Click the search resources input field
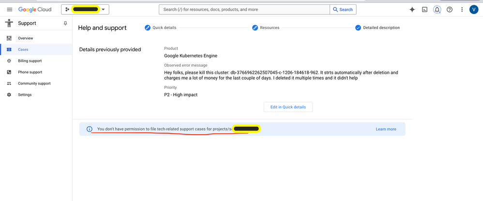The height and width of the screenshot is (201, 483). click(244, 10)
